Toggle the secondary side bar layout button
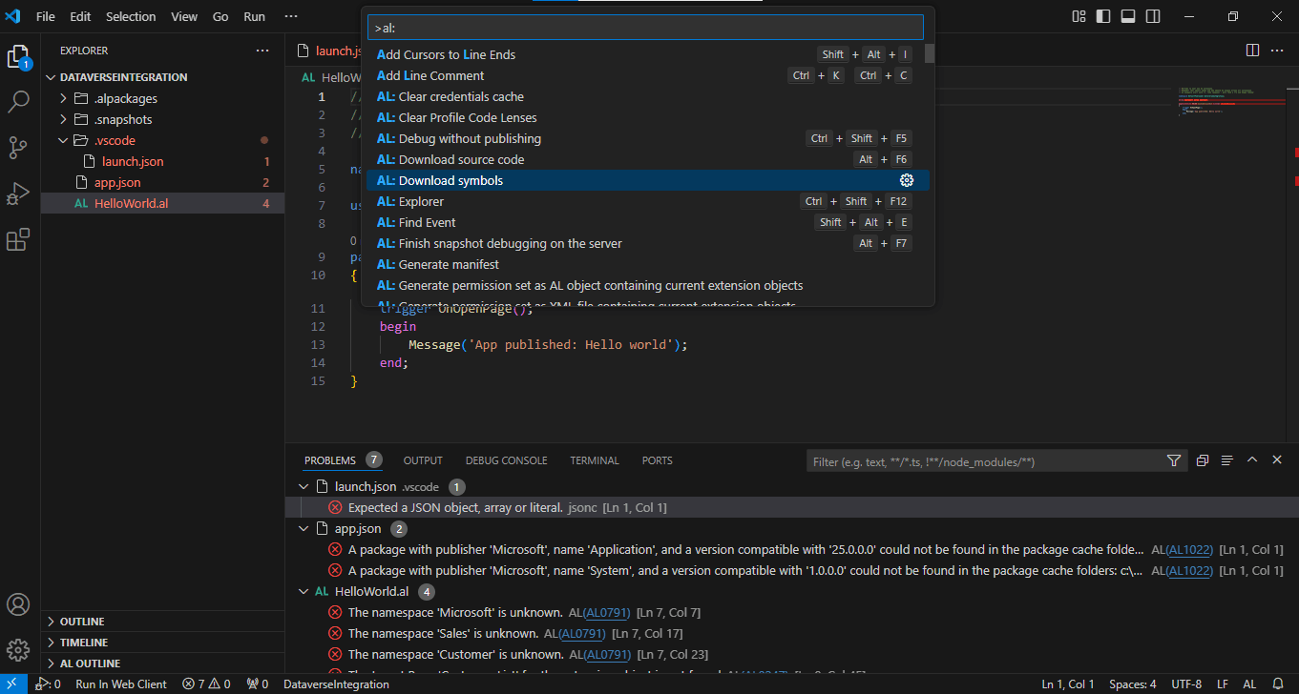This screenshot has height=694, width=1299. click(x=1153, y=16)
